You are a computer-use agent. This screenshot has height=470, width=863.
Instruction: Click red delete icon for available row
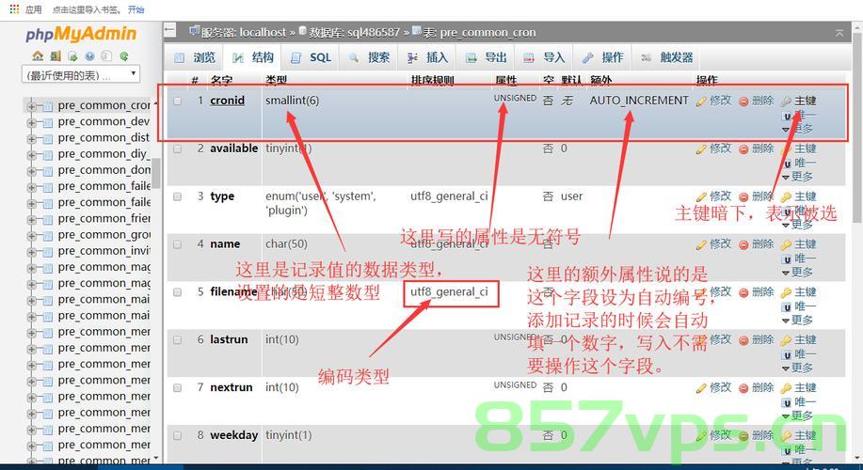[743, 149]
